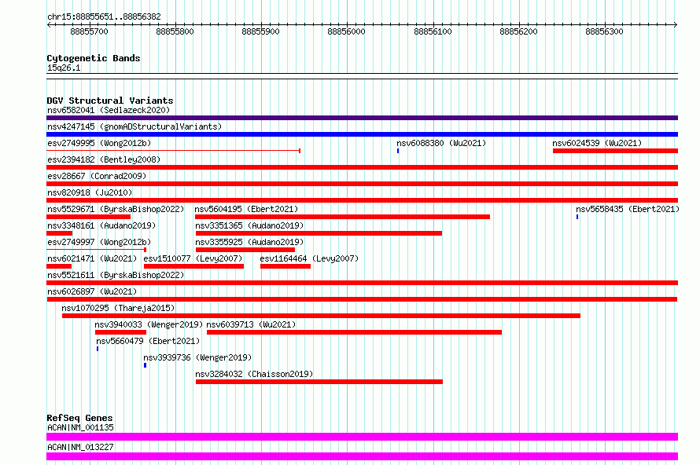Click the blue nsv4247145 variant bar
This screenshot has height=465, width=700.
(x=362, y=134)
